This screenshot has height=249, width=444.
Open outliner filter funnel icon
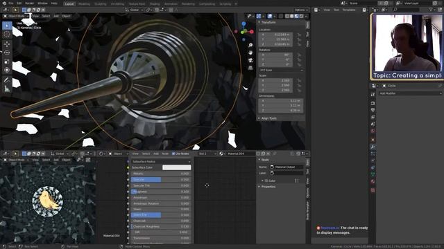click(432, 10)
